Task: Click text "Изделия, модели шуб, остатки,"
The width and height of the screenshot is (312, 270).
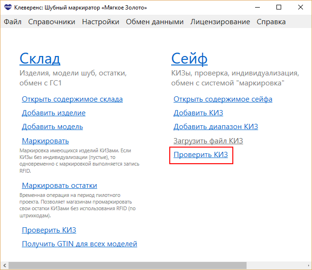Action: point(73,73)
